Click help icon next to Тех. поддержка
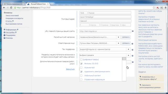 point(132,50)
